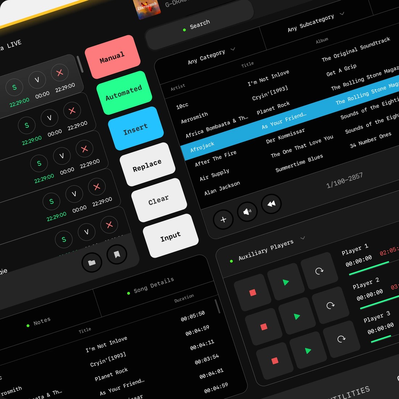Open the folder icon below the queue
The width and height of the screenshot is (399, 399).
92,262
